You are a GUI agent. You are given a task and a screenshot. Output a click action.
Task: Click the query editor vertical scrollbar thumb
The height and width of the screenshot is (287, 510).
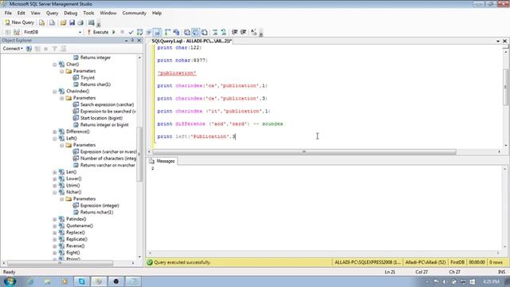click(x=505, y=87)
